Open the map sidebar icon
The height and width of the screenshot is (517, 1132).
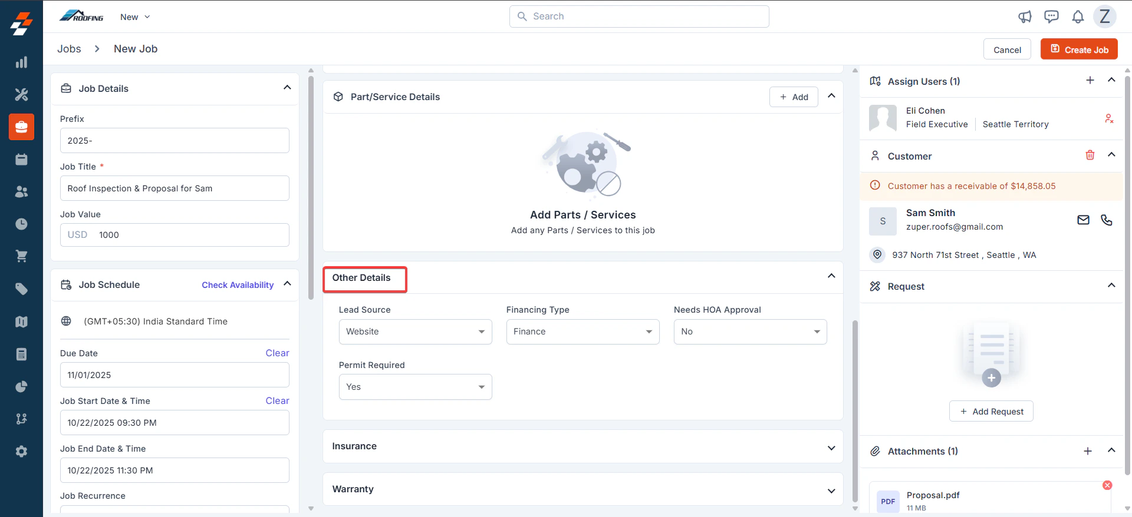pos(21,322)
